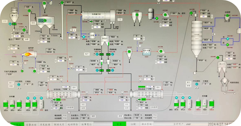Click the 退出系统 exit system button

(147, 124)
